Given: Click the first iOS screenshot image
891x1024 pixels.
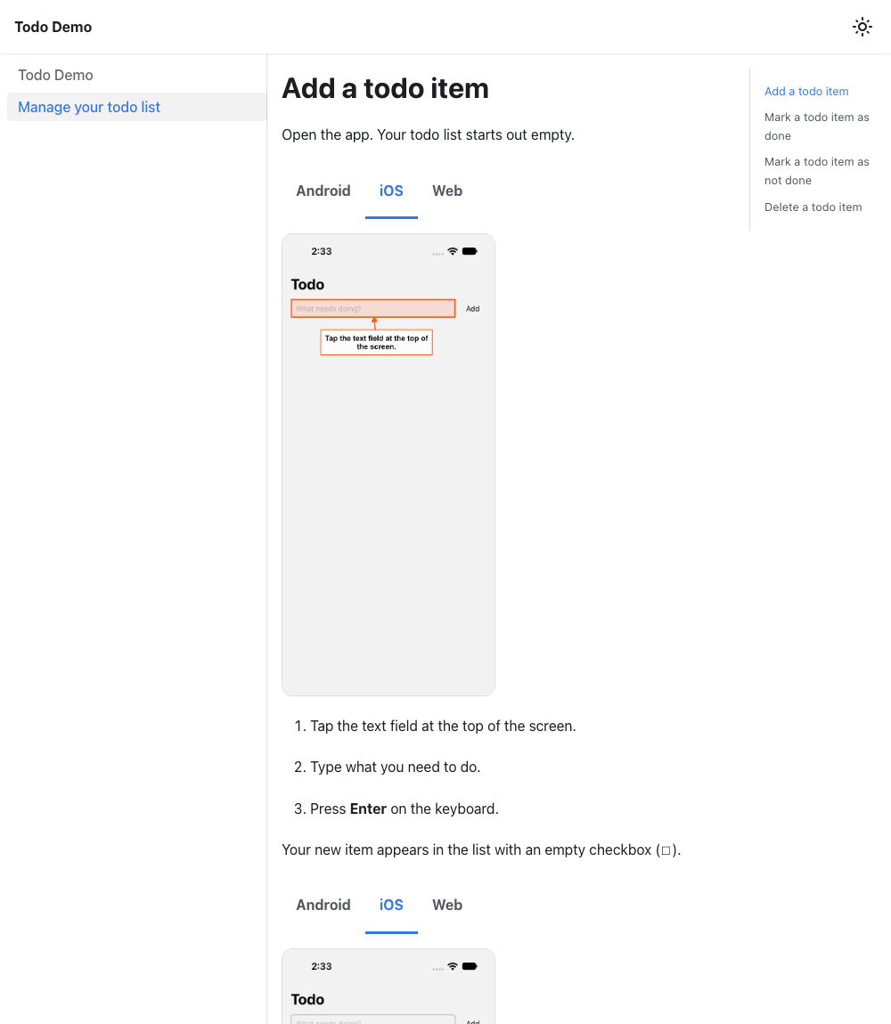Looking at the screenshot, I should pyautogui.click(x=388, y=465).
